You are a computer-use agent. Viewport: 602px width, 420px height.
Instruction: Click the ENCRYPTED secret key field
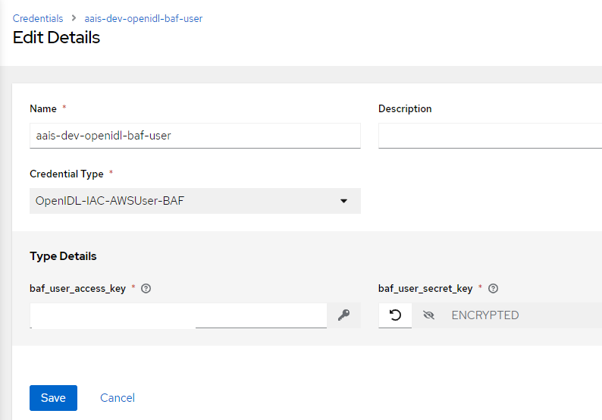click(522, 315)
